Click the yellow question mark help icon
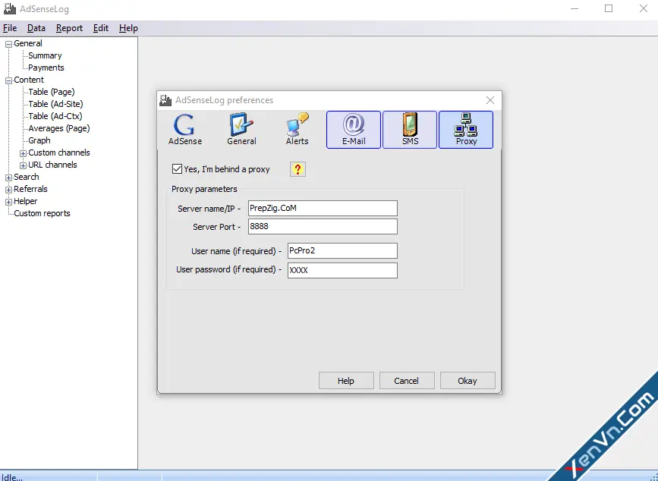658x481 pixels. [298, 169]
